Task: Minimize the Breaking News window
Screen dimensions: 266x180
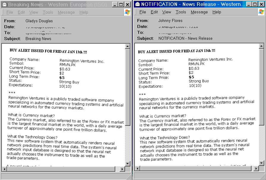Action: click(x=115, y=4)
